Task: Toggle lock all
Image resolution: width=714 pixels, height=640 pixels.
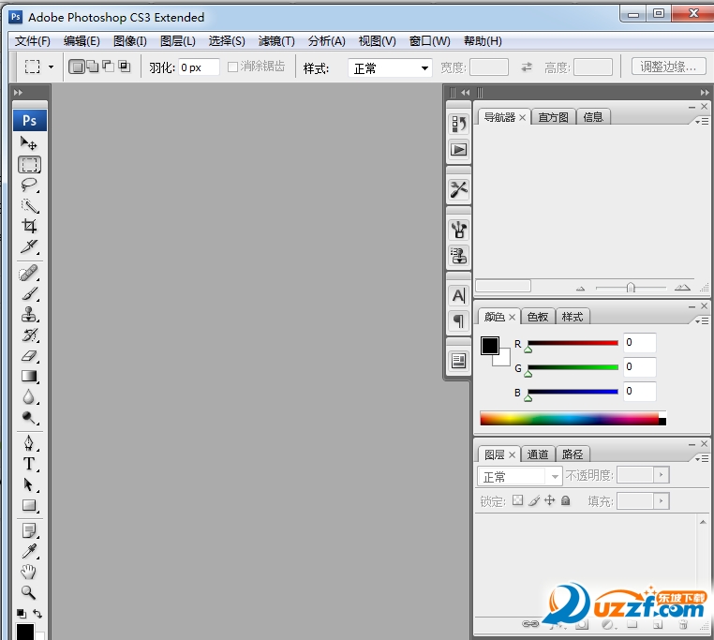Action: [566, 500]
